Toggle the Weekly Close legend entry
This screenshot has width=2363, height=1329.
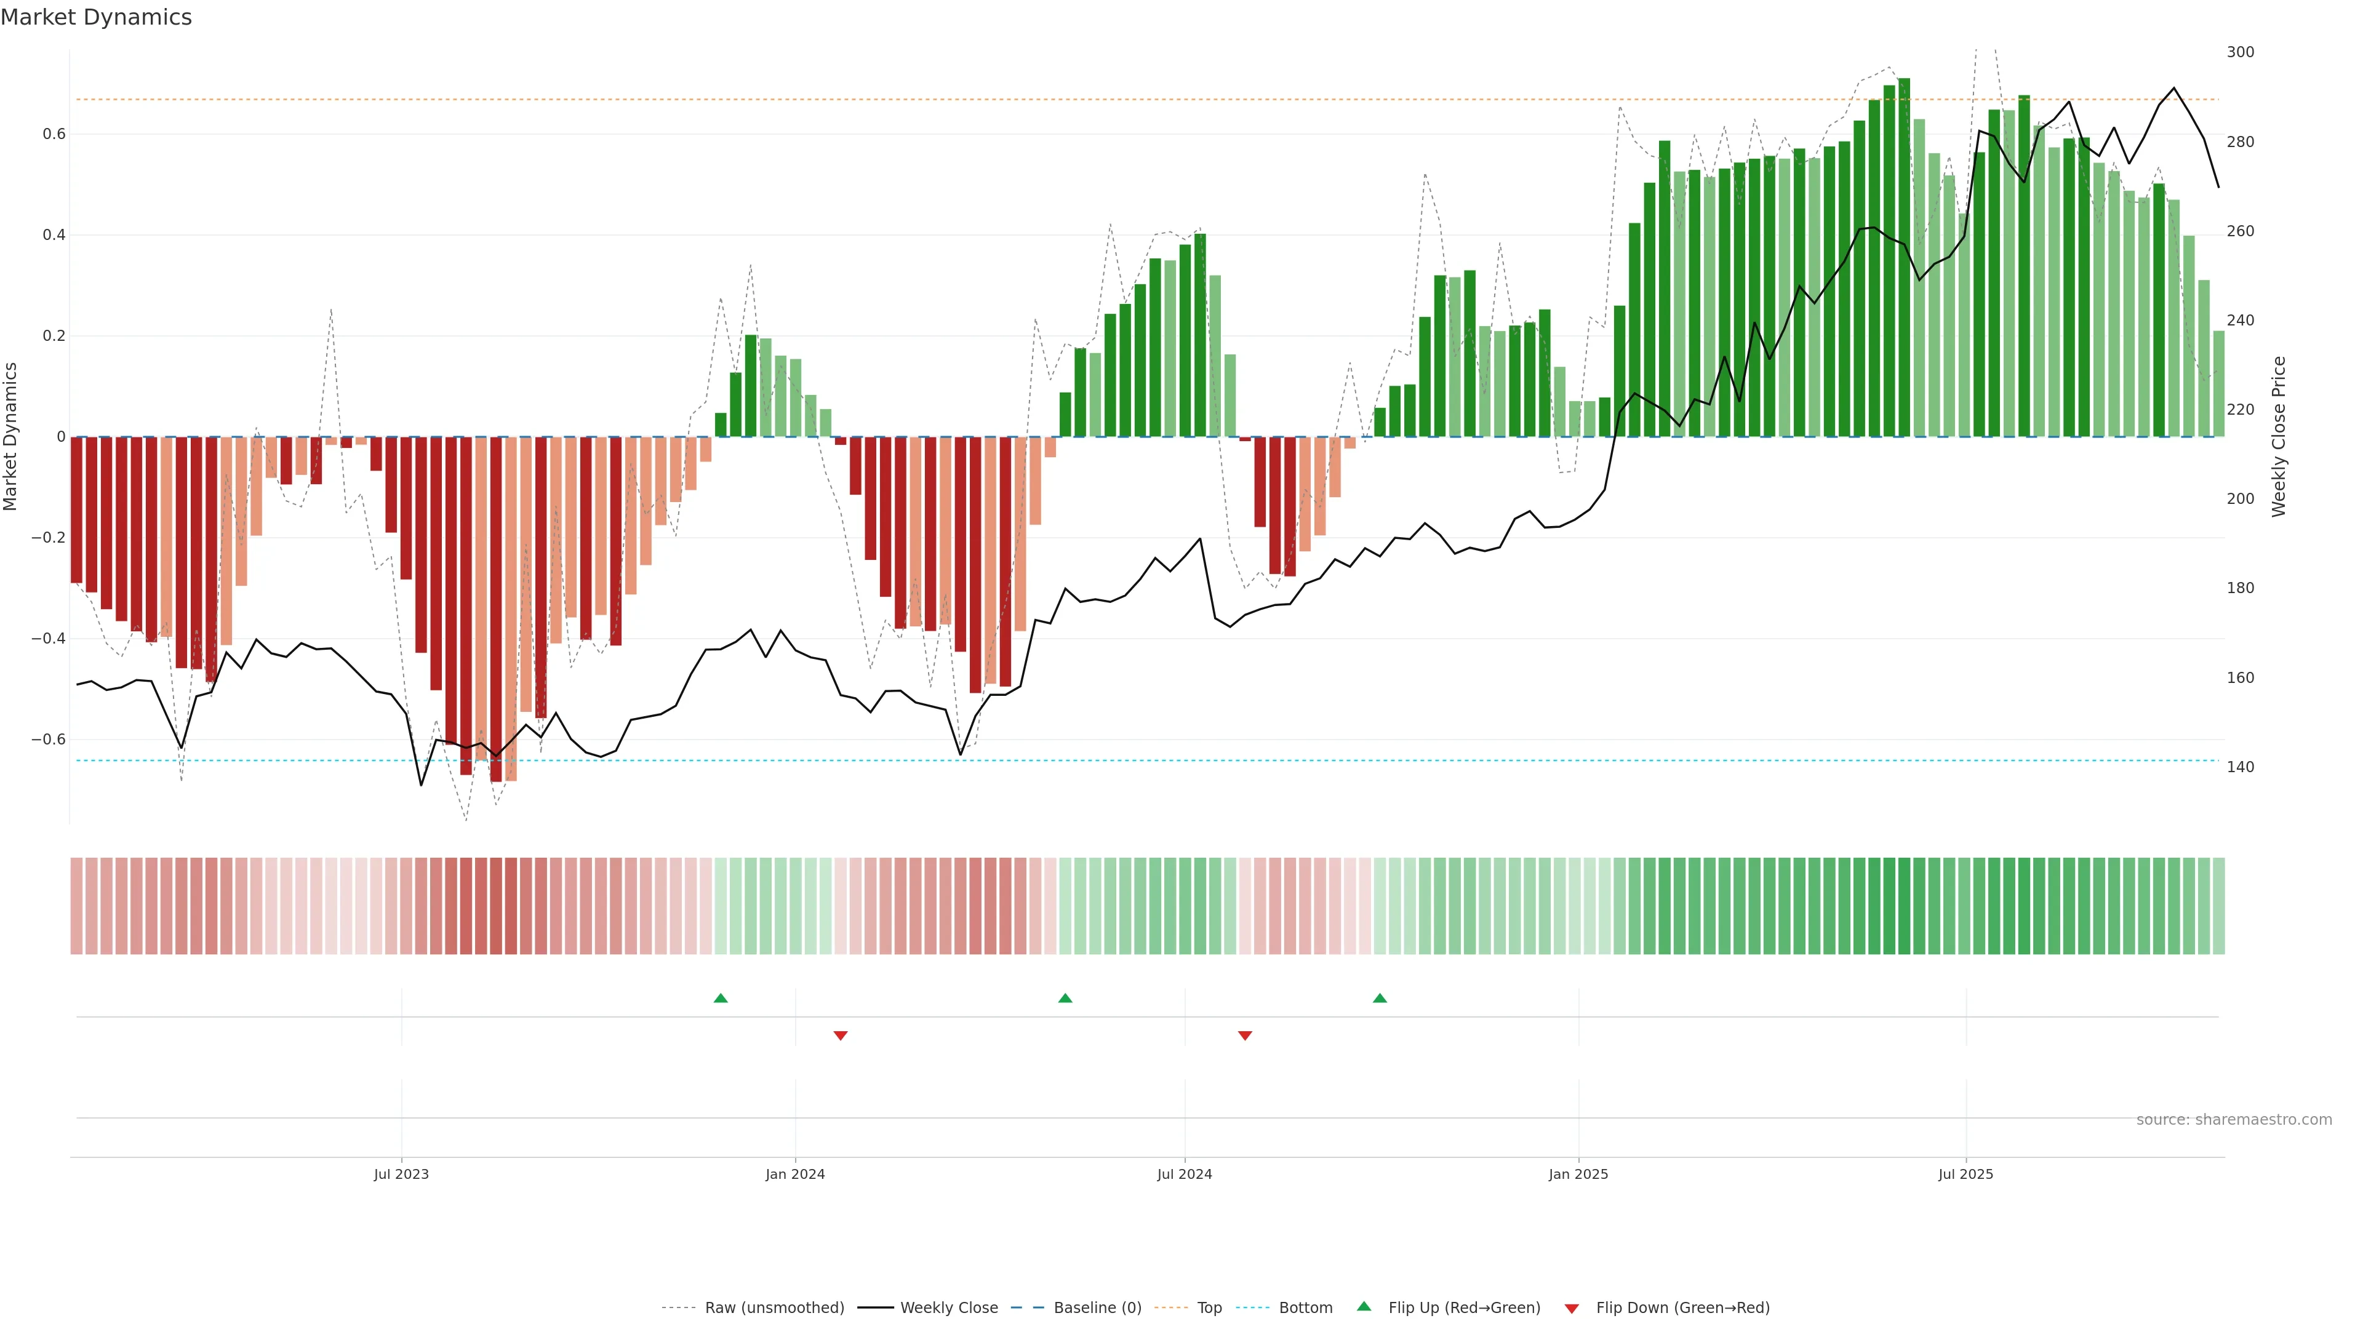point(948,1308)
